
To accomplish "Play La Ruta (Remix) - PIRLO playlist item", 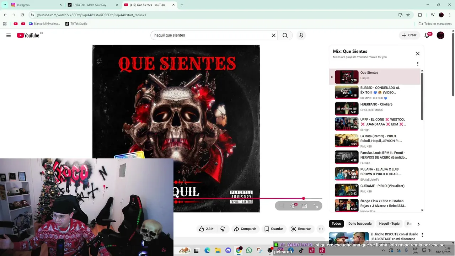I will click(x=375, y=141).
